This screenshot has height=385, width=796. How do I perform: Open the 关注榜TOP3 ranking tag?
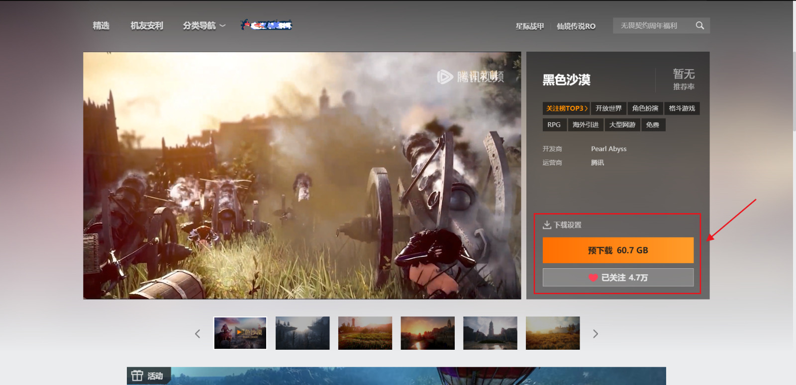[567, 108]
